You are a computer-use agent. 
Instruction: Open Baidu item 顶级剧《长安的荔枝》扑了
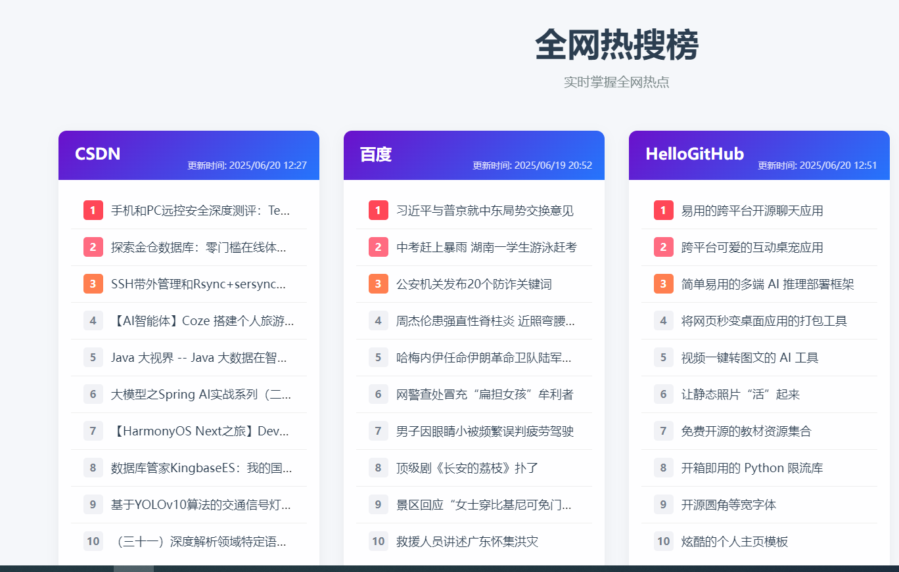click(x=467, y=468)
